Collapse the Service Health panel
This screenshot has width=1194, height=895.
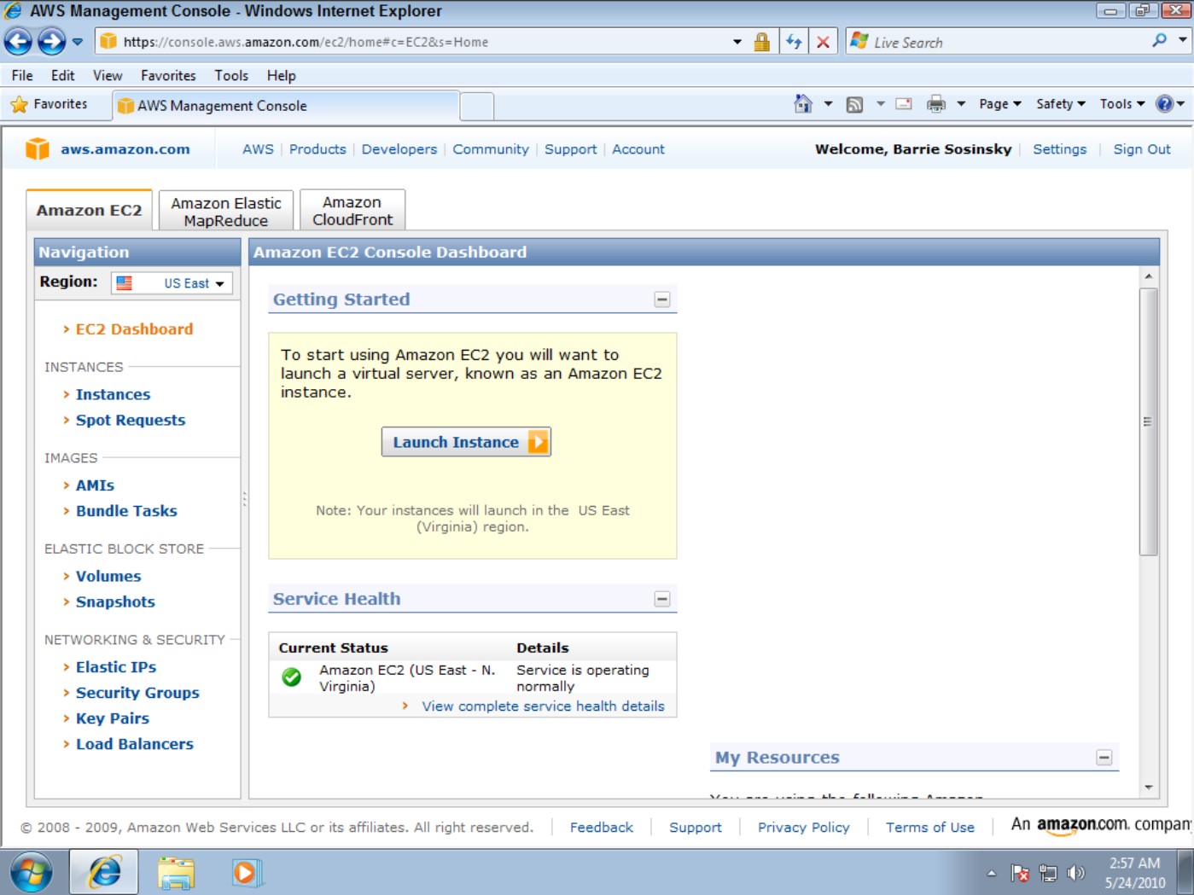tap(662, 599)
